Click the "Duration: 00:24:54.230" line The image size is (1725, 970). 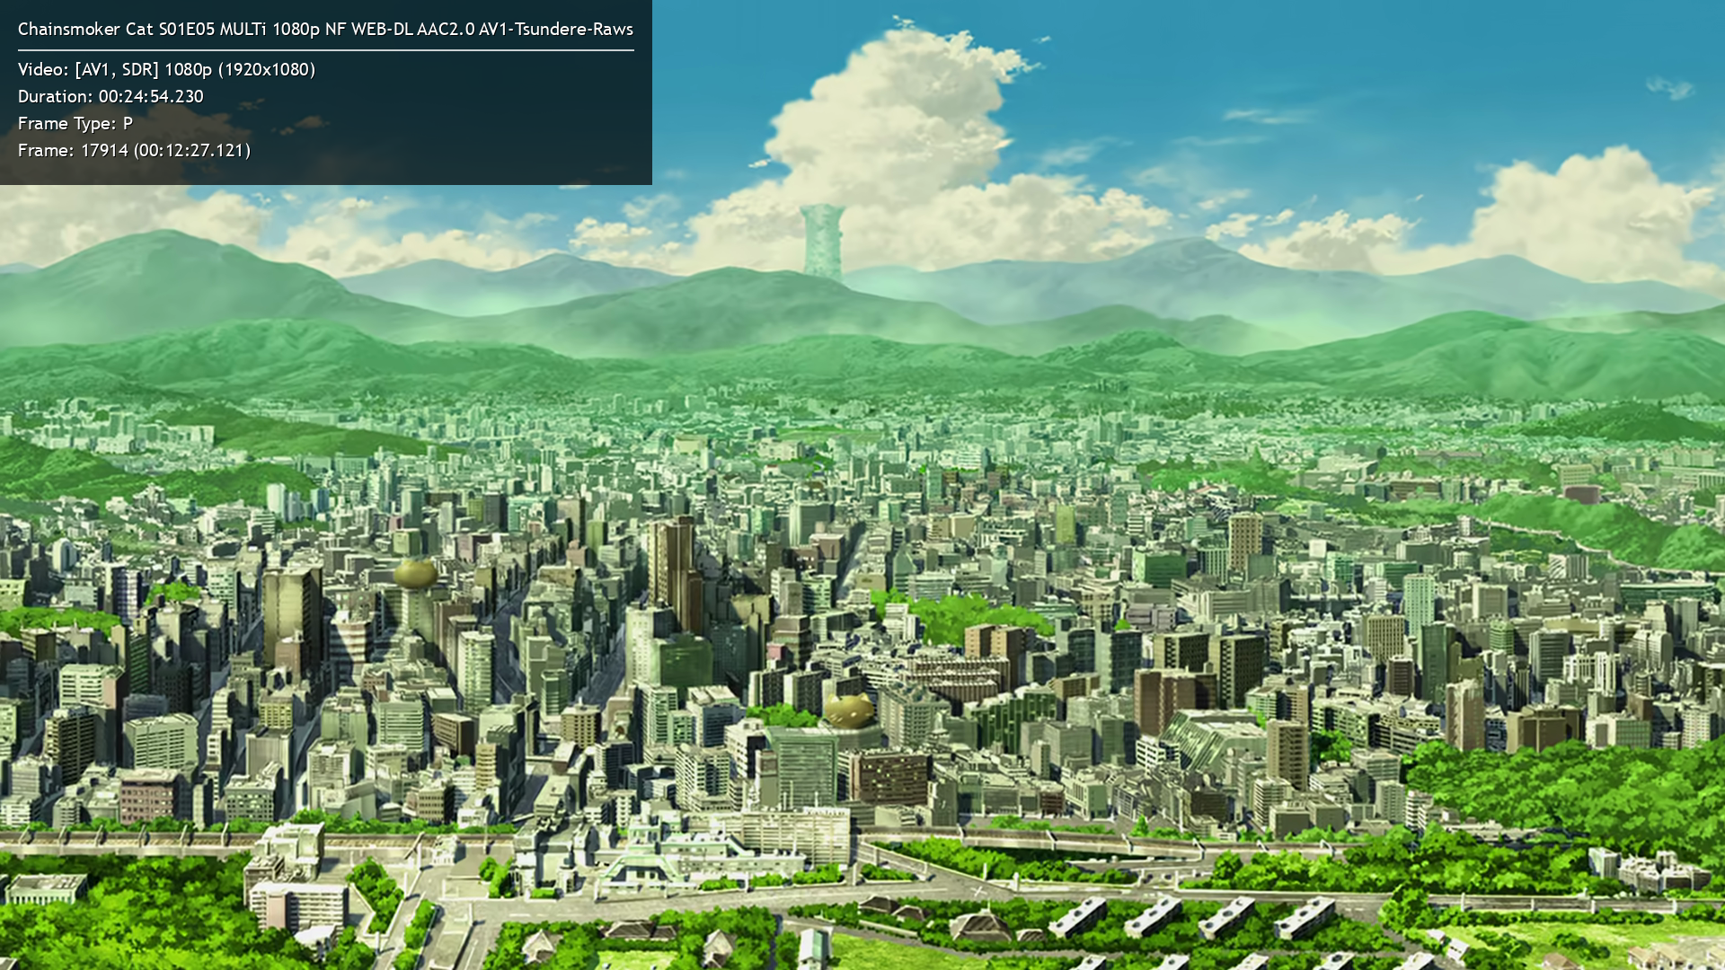click(x=111, y=96)
